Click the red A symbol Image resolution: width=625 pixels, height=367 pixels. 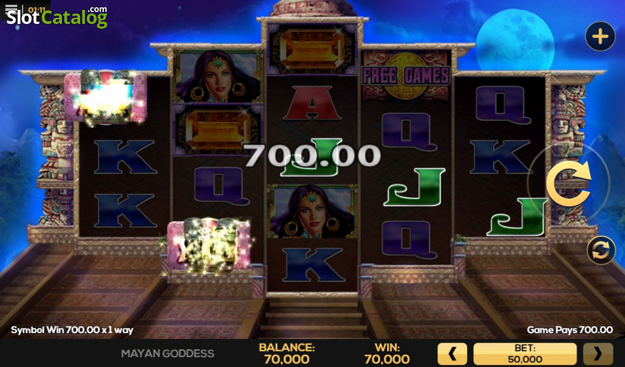point(311,103)
